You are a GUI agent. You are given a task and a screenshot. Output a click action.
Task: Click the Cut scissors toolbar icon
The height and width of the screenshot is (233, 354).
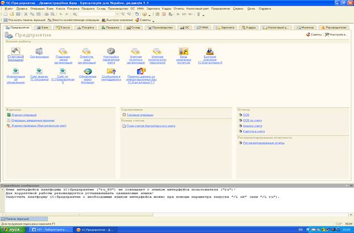[x=26, y=14]
